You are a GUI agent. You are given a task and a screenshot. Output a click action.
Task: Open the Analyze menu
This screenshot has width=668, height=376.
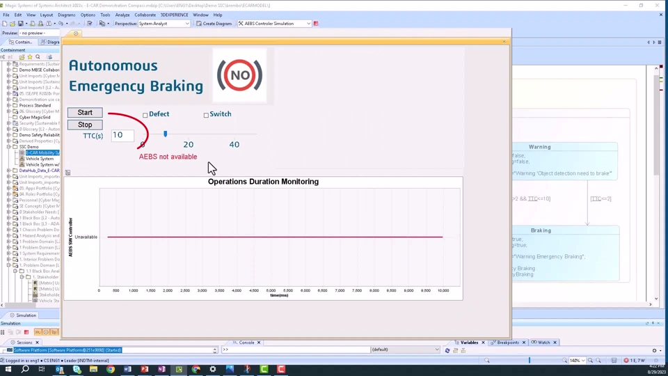[122, 15]
